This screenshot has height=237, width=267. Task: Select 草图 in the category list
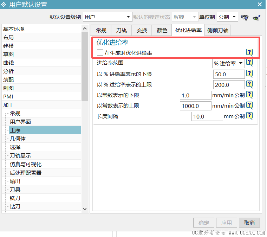pyautogui.click(x=41, y=54)
